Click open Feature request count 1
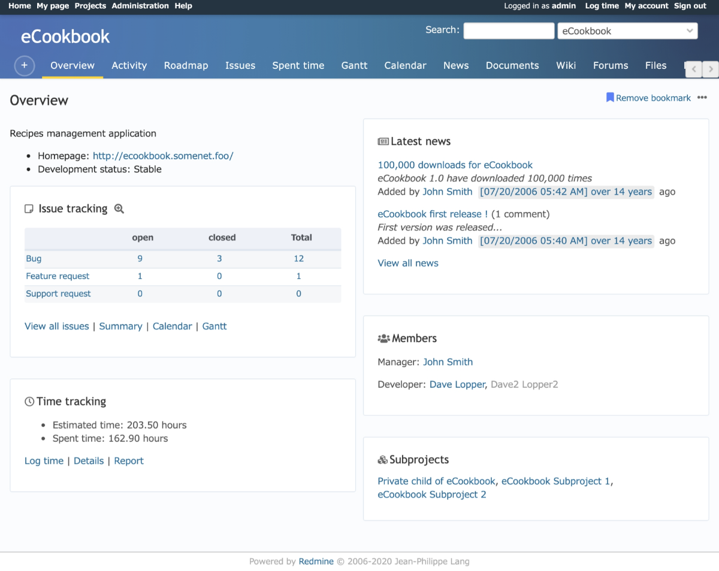Viewport: 719px width, 571px height. [x=140, y=276]
